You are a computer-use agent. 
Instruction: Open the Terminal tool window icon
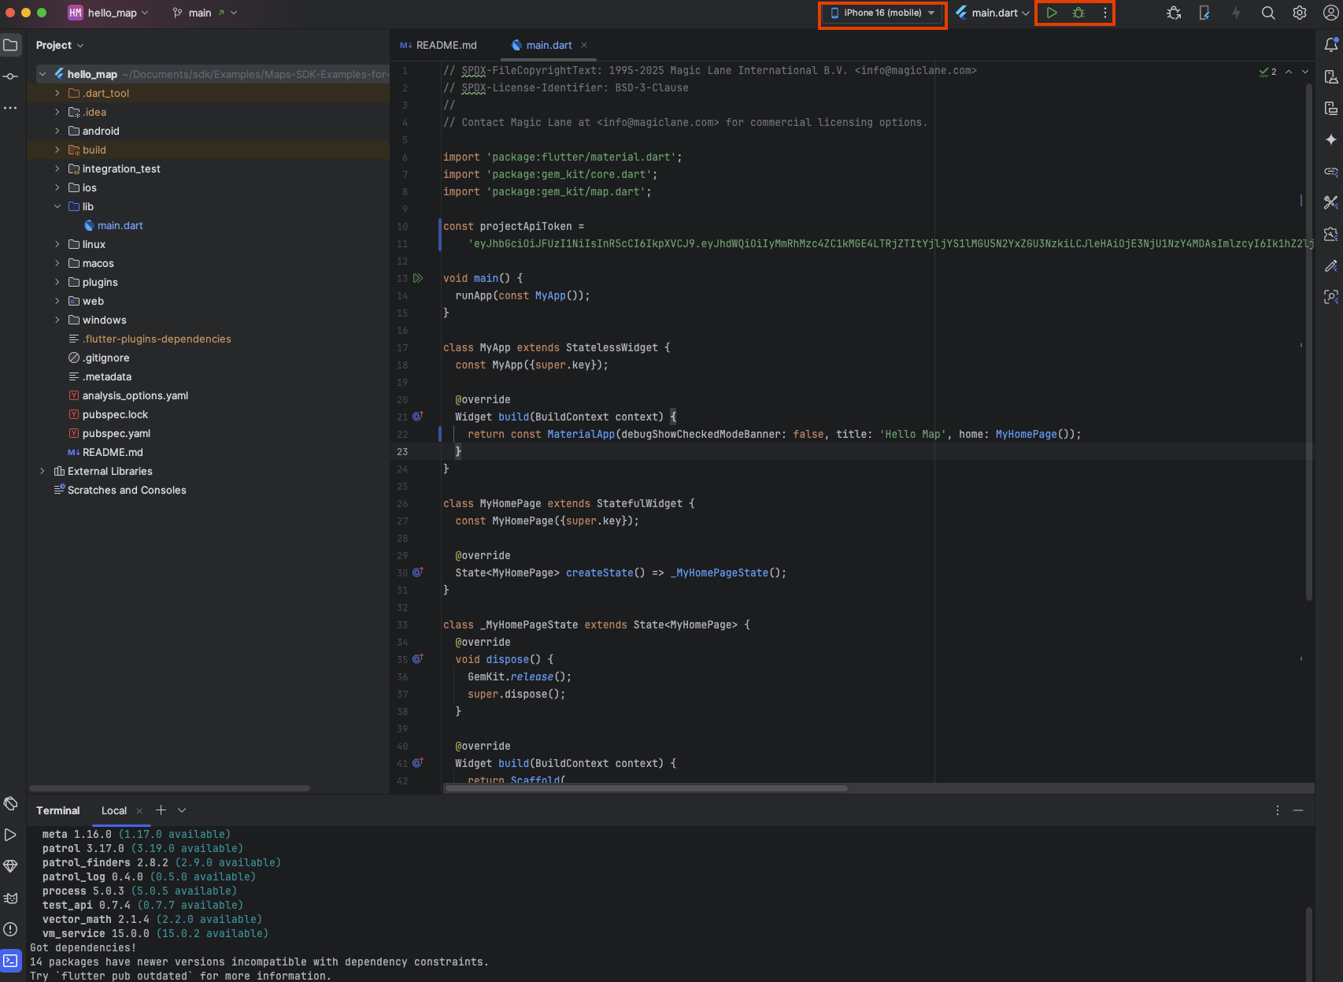(x=10, y=961)
